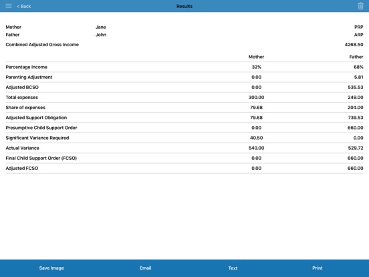Select the Percentage Income row label
The width and height of the screenshot is (369, 277).
click(x=26, y=67)
